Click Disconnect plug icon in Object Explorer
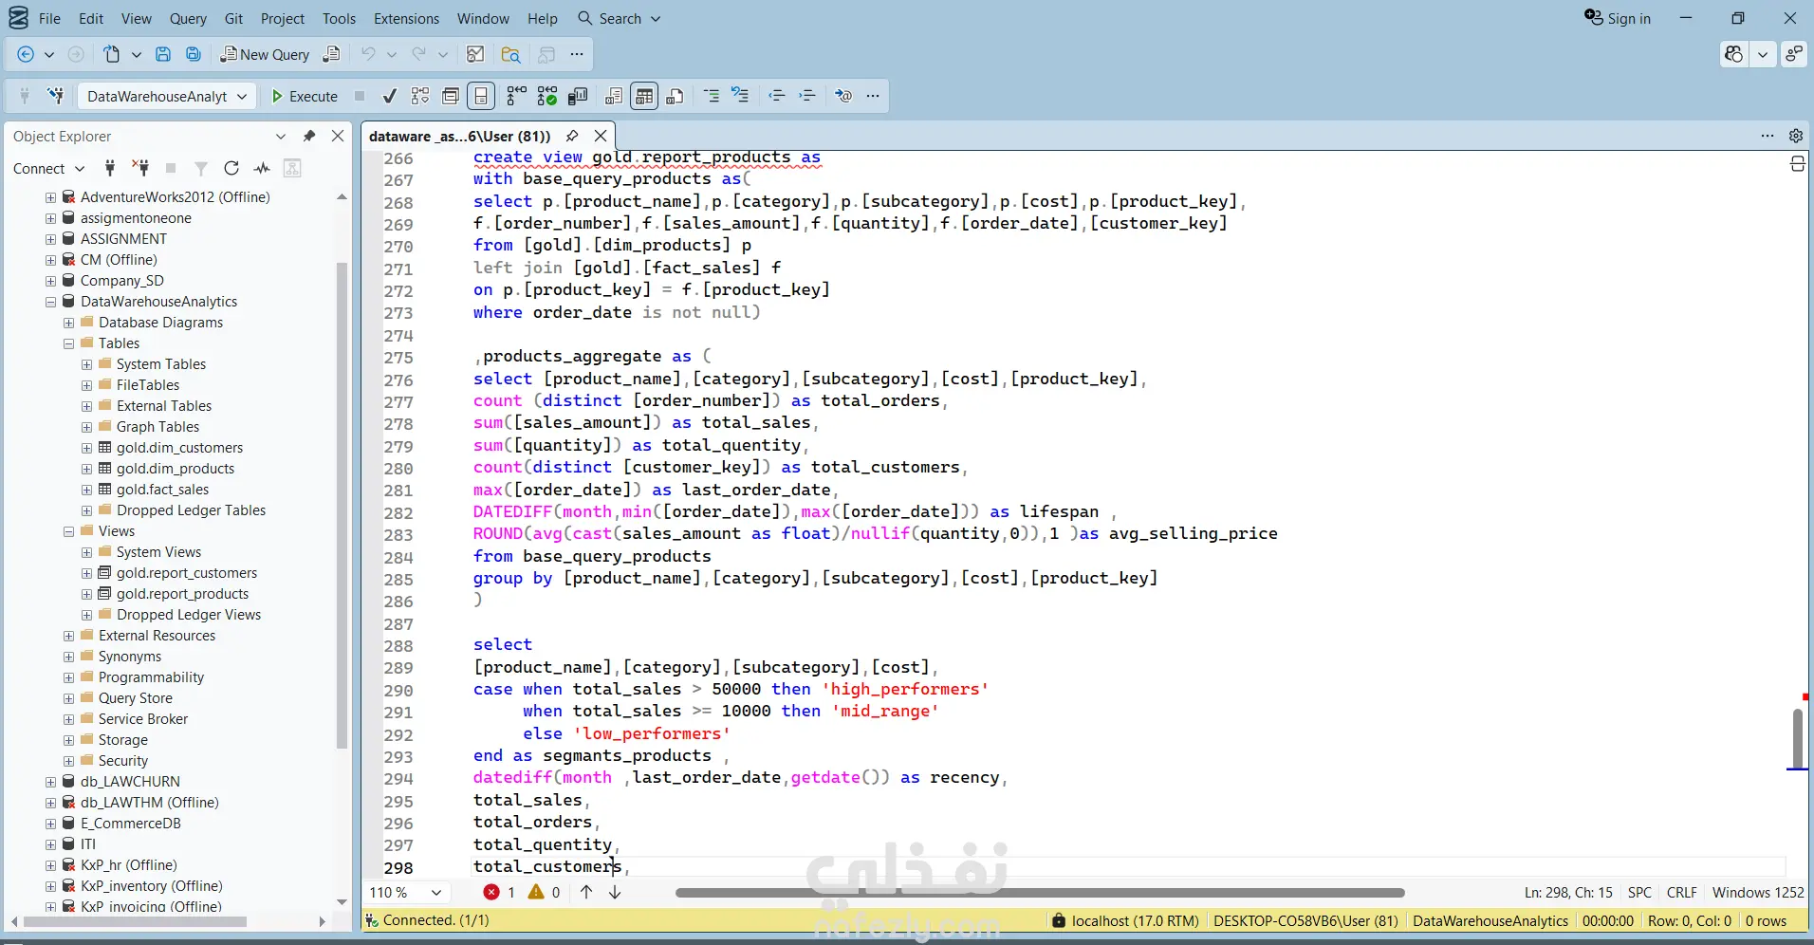The height and width of the screenshot is (945, 1814). [140, 168]
